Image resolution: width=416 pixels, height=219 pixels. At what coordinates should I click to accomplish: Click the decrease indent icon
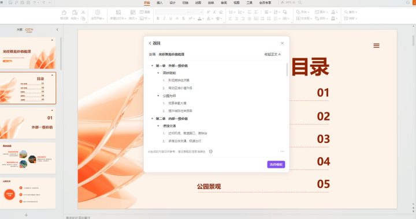(250, 12)
